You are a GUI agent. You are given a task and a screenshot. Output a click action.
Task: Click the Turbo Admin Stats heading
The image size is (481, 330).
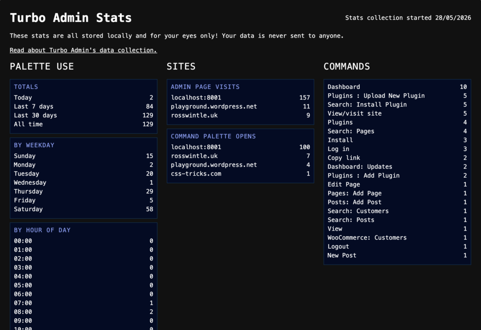(x=70, y=18)
